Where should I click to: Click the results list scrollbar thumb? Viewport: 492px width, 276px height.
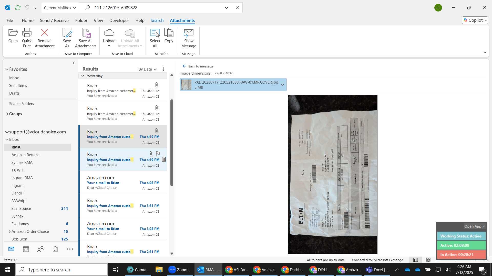click(172, 143)
